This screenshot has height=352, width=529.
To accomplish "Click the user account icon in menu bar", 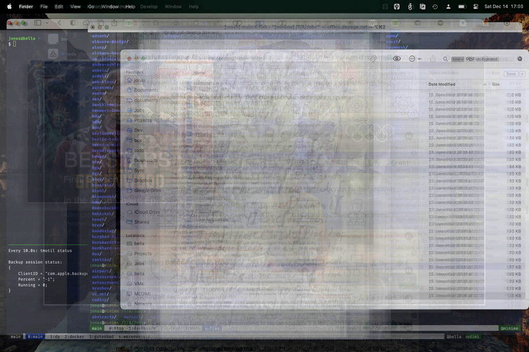I will [x=448, y=6].
